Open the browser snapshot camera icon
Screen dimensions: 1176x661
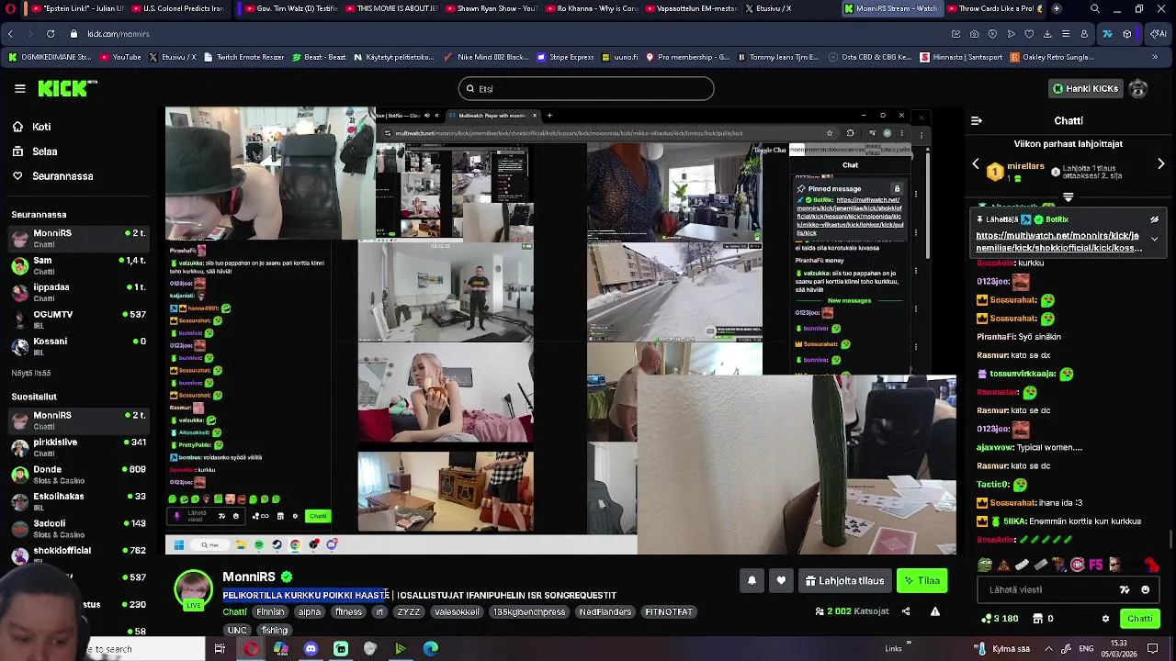click(x=974, y=34)
